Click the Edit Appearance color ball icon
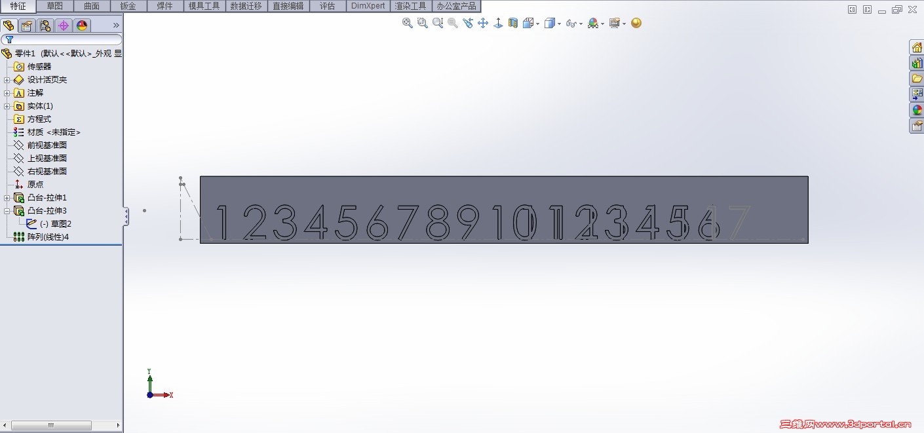Image resolution: width=924 pixels, height=433 pixels. pos(592,23)
